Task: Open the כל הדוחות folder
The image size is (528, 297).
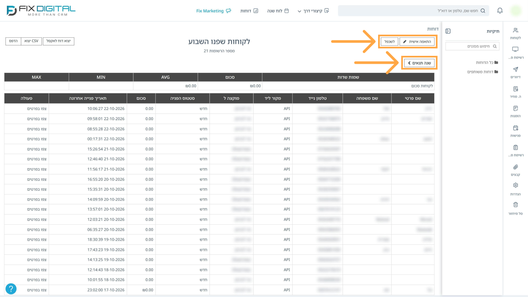Action: [x=487, y=62]
